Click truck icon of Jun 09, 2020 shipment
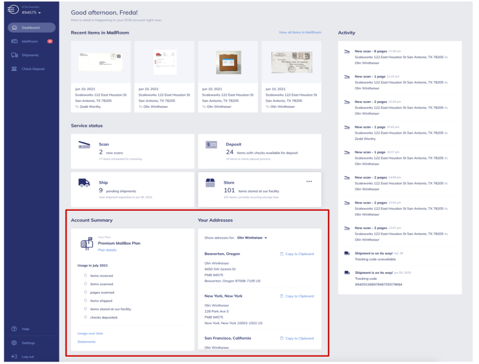 [x=347, y=273]
